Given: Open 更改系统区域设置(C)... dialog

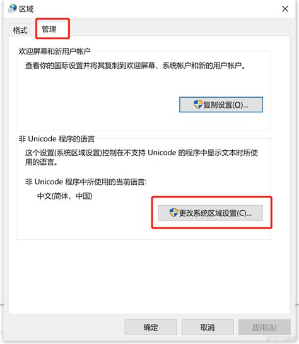Looking at the screenshot, I should pyautogui.click(x=211, y=213).
